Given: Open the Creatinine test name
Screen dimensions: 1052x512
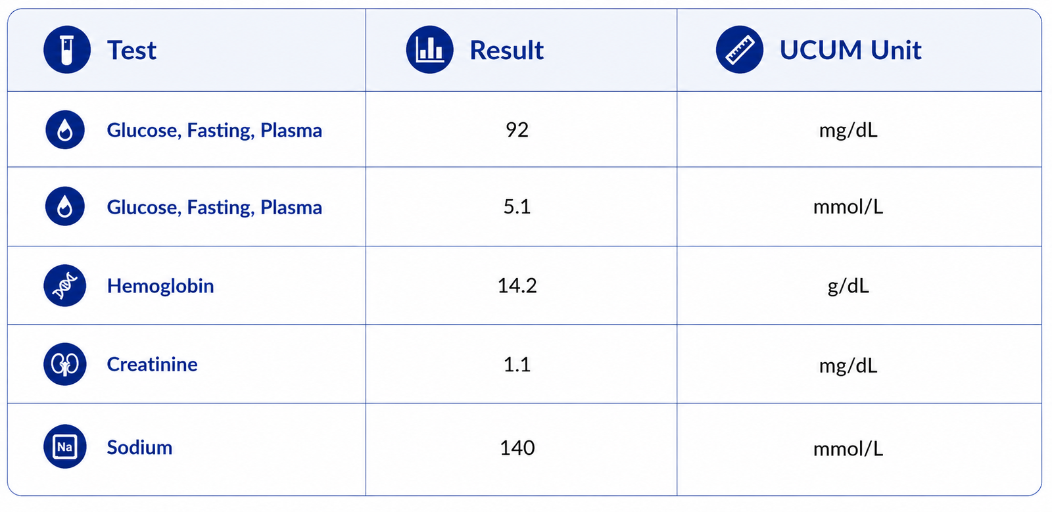Looking at the screenshot, I should coord(152,364).
